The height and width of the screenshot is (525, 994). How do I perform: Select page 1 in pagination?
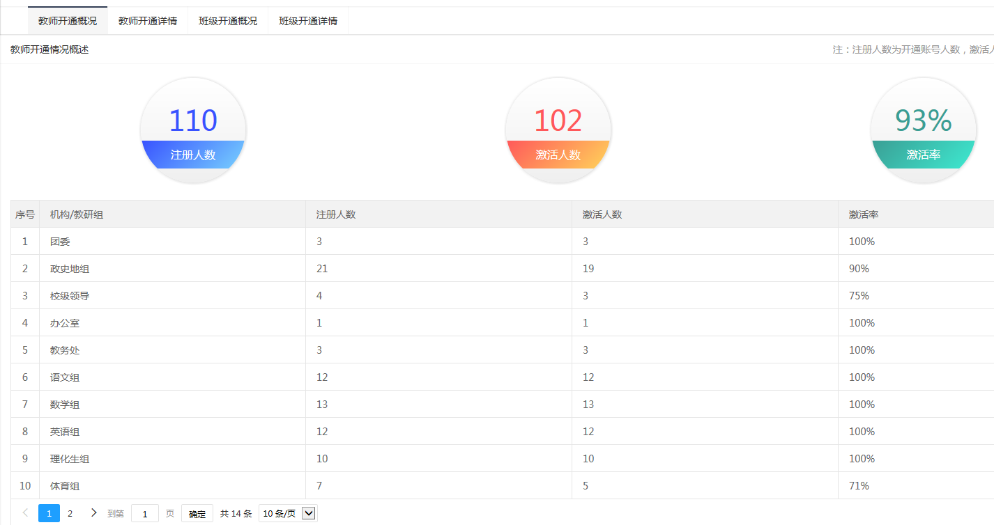(49, 513)
